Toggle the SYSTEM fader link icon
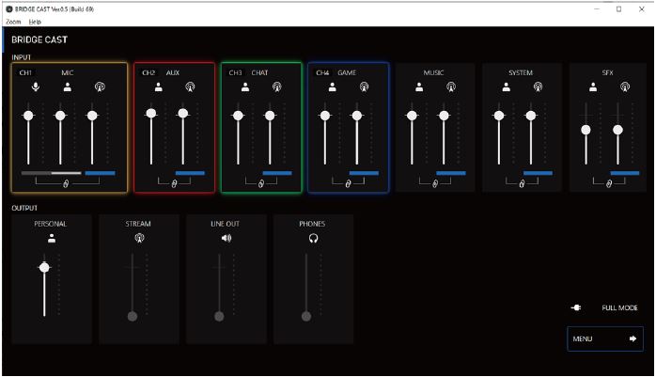Screen dimensions: 656x377 (x=523, y=183)
